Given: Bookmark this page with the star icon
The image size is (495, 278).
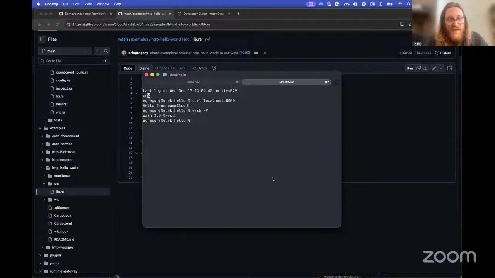Looking at the screenshot, I should click(410, 24).
